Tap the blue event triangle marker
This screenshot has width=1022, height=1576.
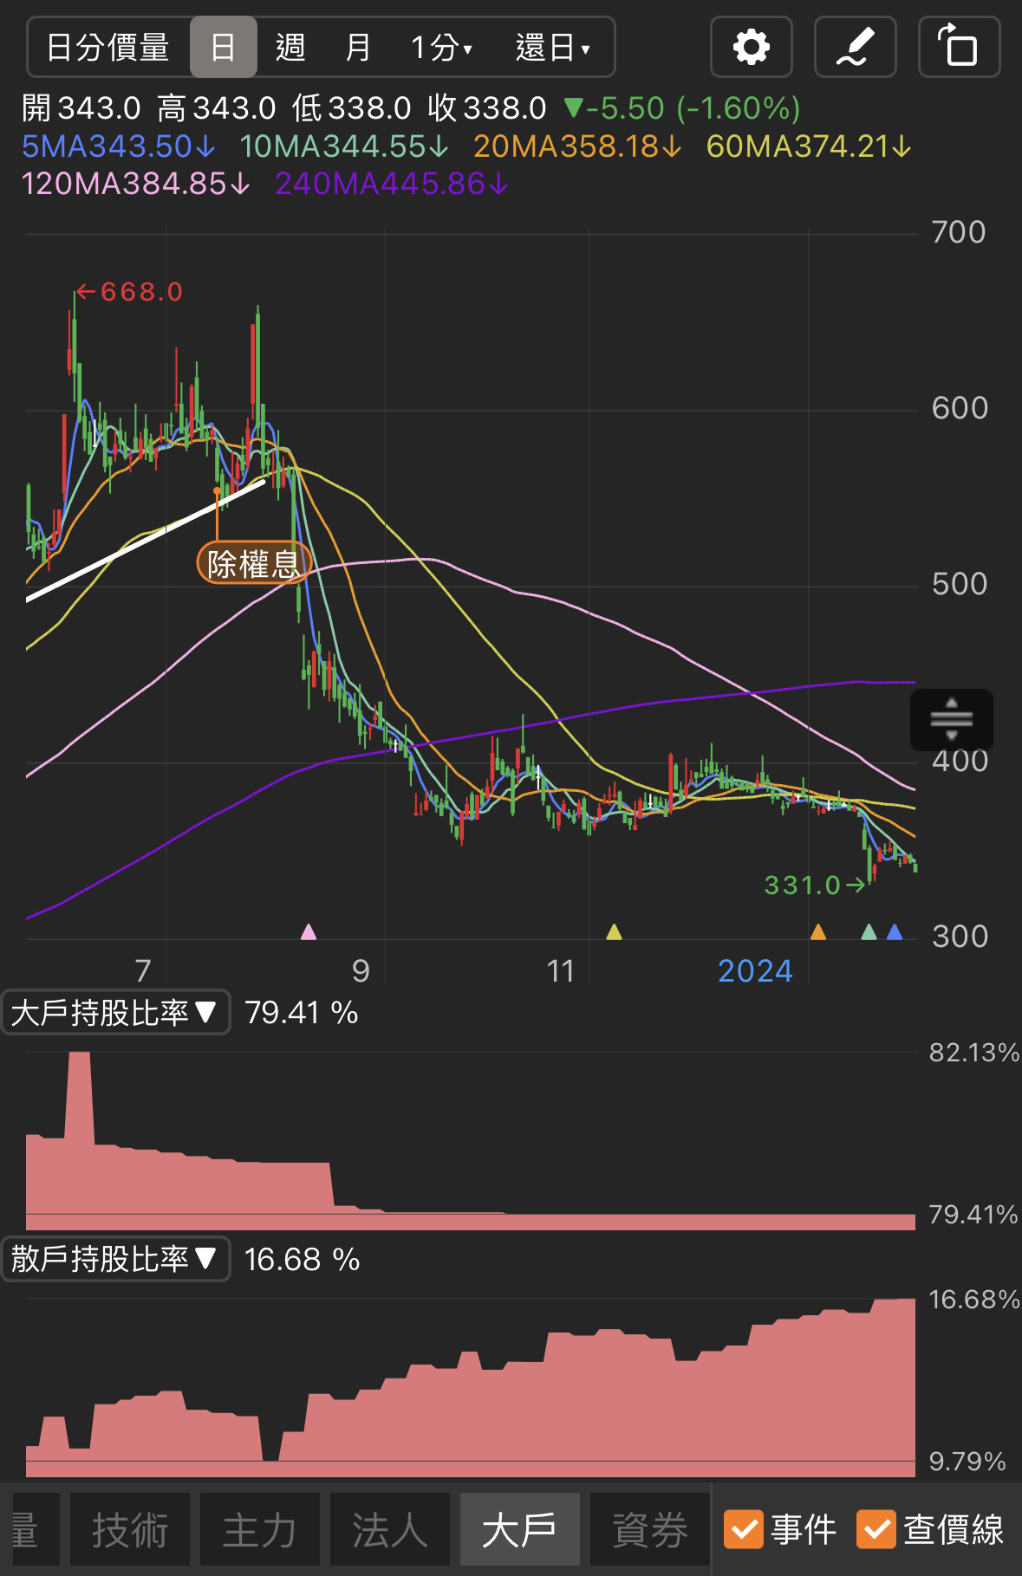(x=895, y=931)
